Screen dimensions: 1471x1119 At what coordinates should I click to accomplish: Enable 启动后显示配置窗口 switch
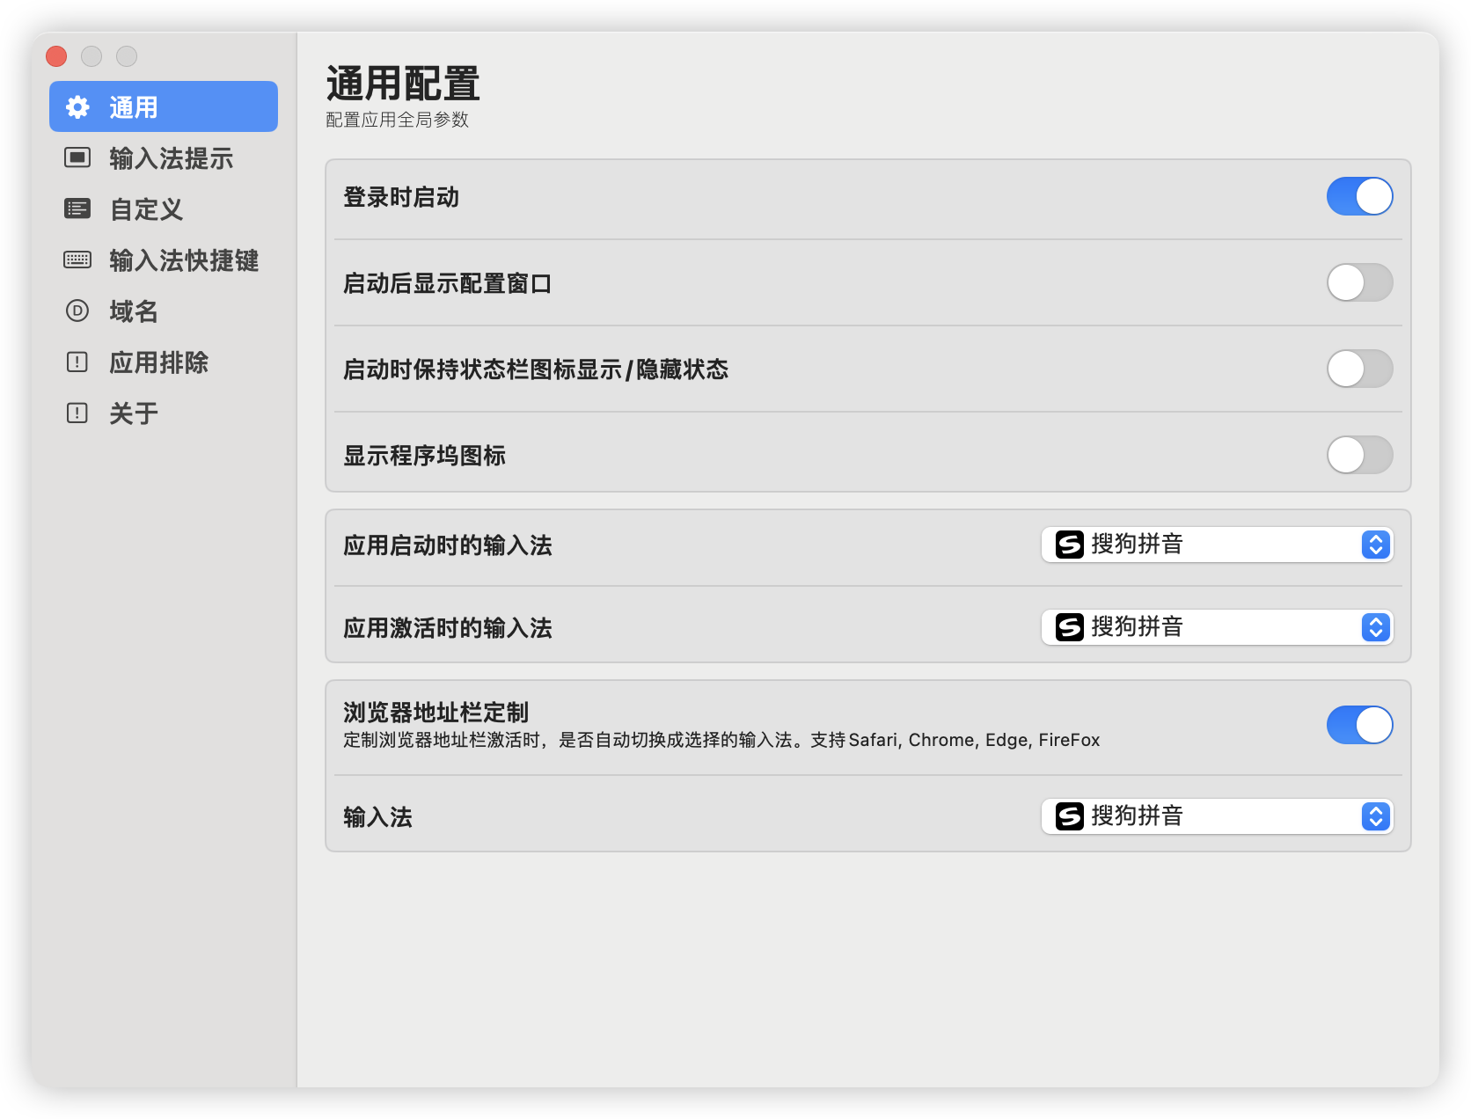(x=1359, y=282)
